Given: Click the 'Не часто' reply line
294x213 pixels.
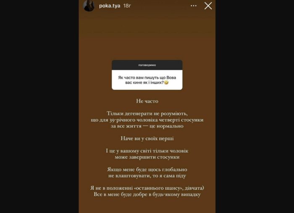Looking at the screenshot, I should [x=147, y=101].
